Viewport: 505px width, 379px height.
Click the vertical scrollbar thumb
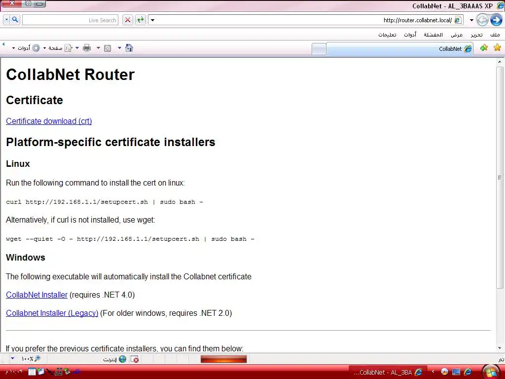(500, 177)
